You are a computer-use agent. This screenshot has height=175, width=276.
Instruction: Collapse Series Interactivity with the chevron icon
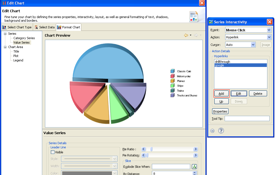tap(212, 131)
